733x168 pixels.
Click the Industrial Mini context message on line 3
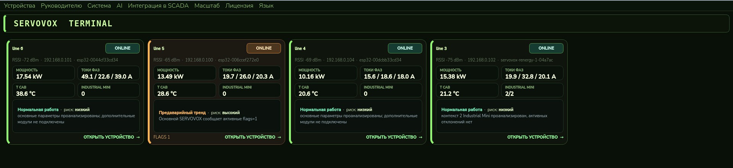(x=494, y=119)
